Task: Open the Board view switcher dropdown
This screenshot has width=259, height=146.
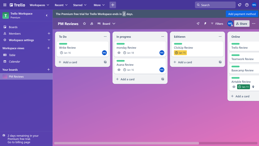Action: pyautogui.click(x=107, y=24)
